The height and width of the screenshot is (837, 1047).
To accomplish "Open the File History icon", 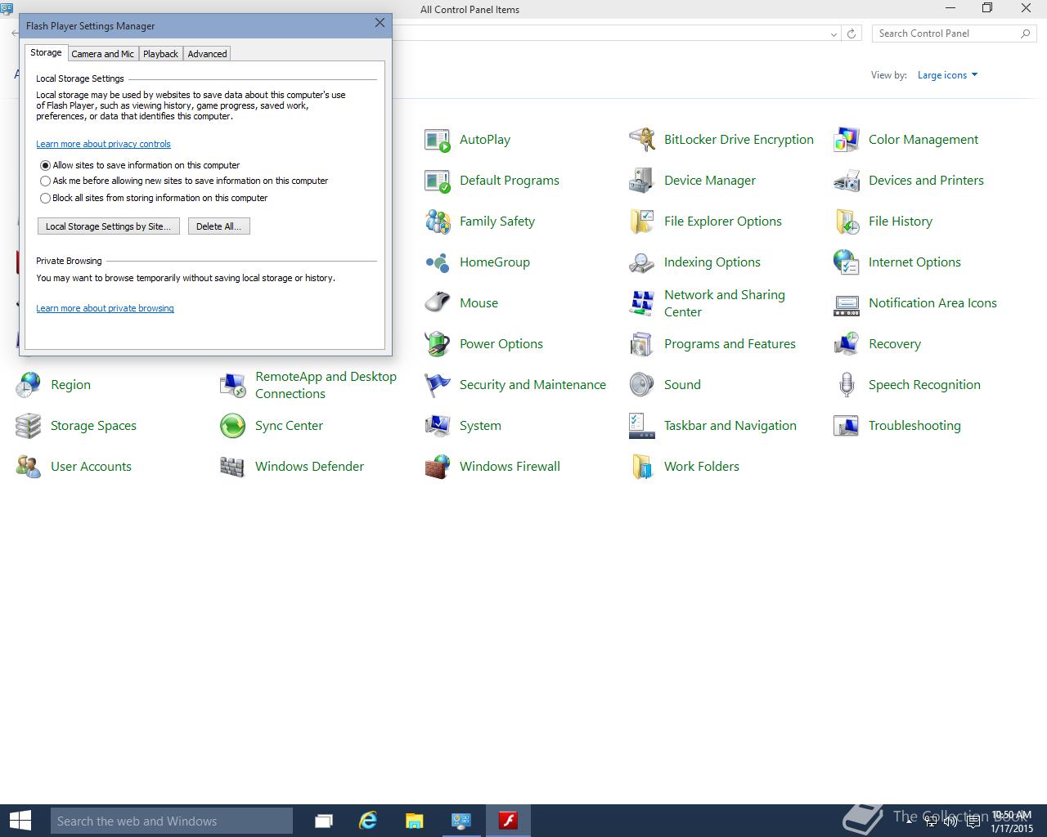I will click(847, 222).
